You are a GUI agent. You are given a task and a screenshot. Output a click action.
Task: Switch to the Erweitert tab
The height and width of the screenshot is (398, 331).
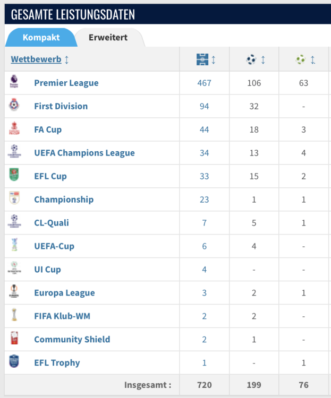click(108, 38)
